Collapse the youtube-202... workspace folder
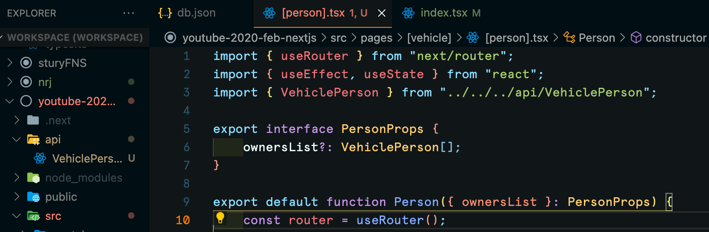 tap(10, 101)
